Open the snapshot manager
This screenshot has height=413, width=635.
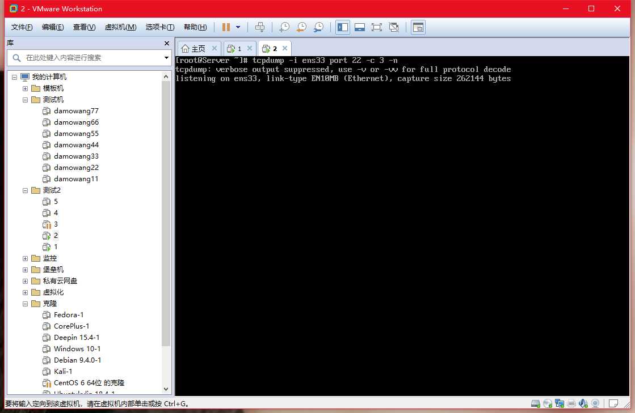coord(319,27)
